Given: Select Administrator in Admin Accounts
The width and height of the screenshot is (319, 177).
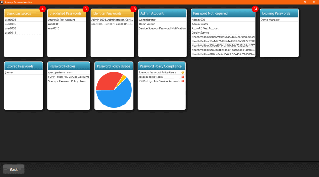Looking at the screenshot, I should click(162, 20).
